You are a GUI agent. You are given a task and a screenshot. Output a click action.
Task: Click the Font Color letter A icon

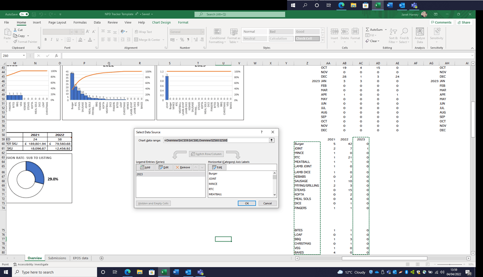(x=90, y=40)
